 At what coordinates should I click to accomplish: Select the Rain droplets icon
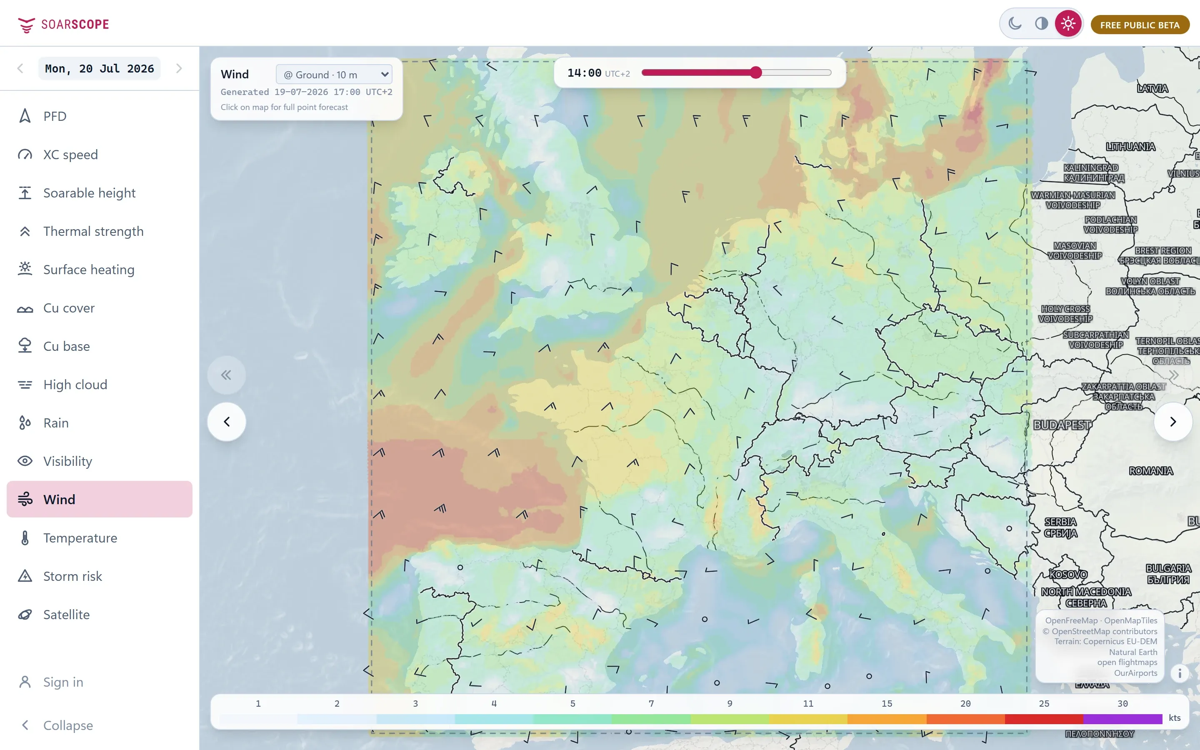[25, 422]
